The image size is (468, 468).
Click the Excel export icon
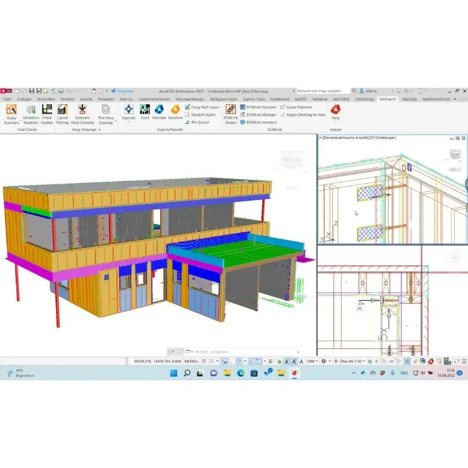(144, 109)
